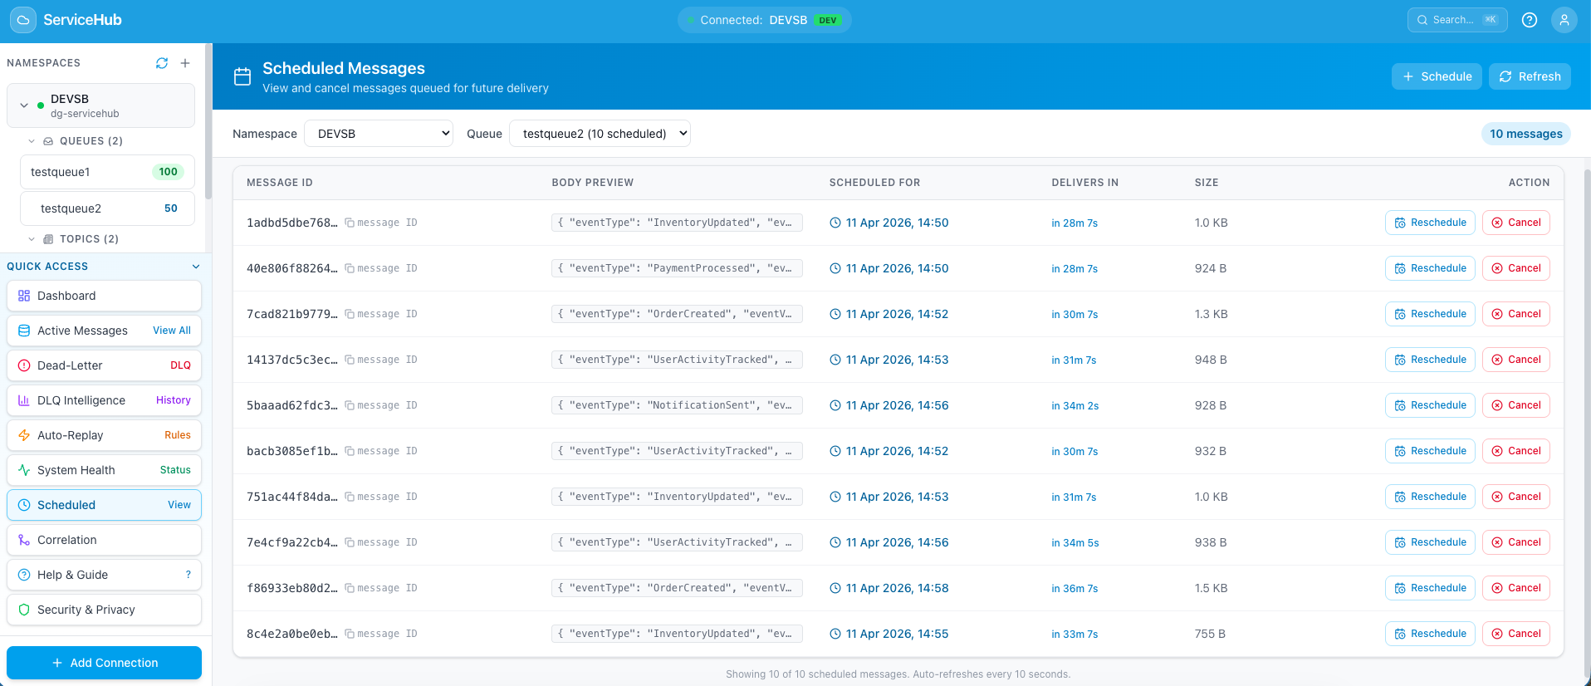The width and height of the screenshot is (1591, 686).
Task: Open the help question-mark icon in header
Action: pos(1530,20)
